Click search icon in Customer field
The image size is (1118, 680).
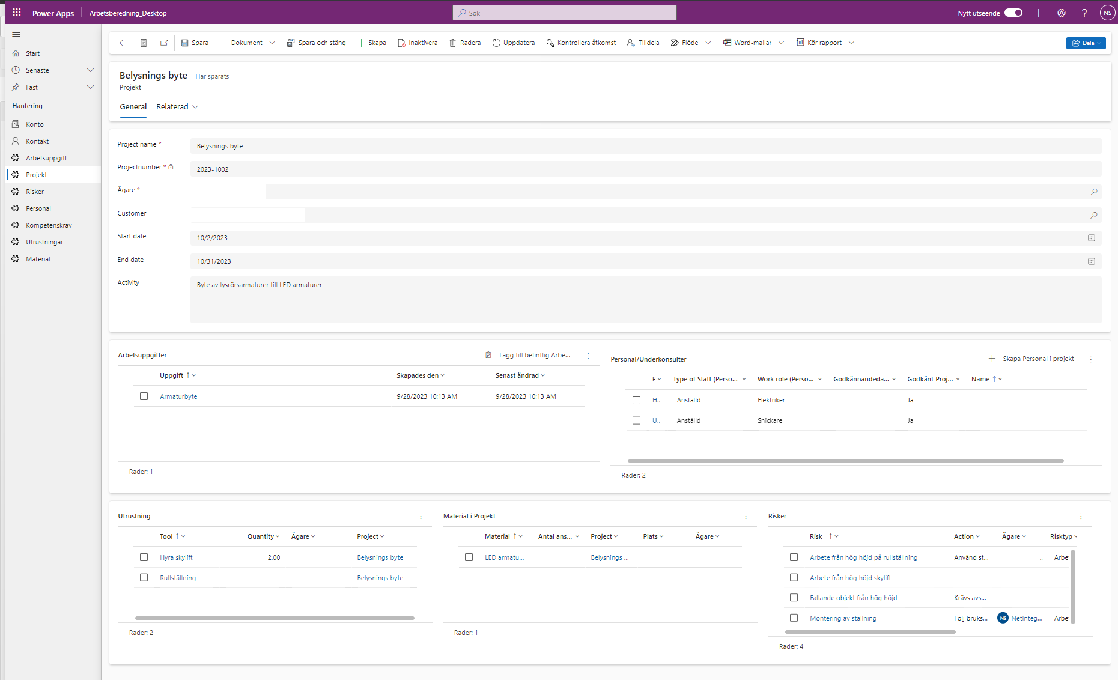[x=1094, y=215]
